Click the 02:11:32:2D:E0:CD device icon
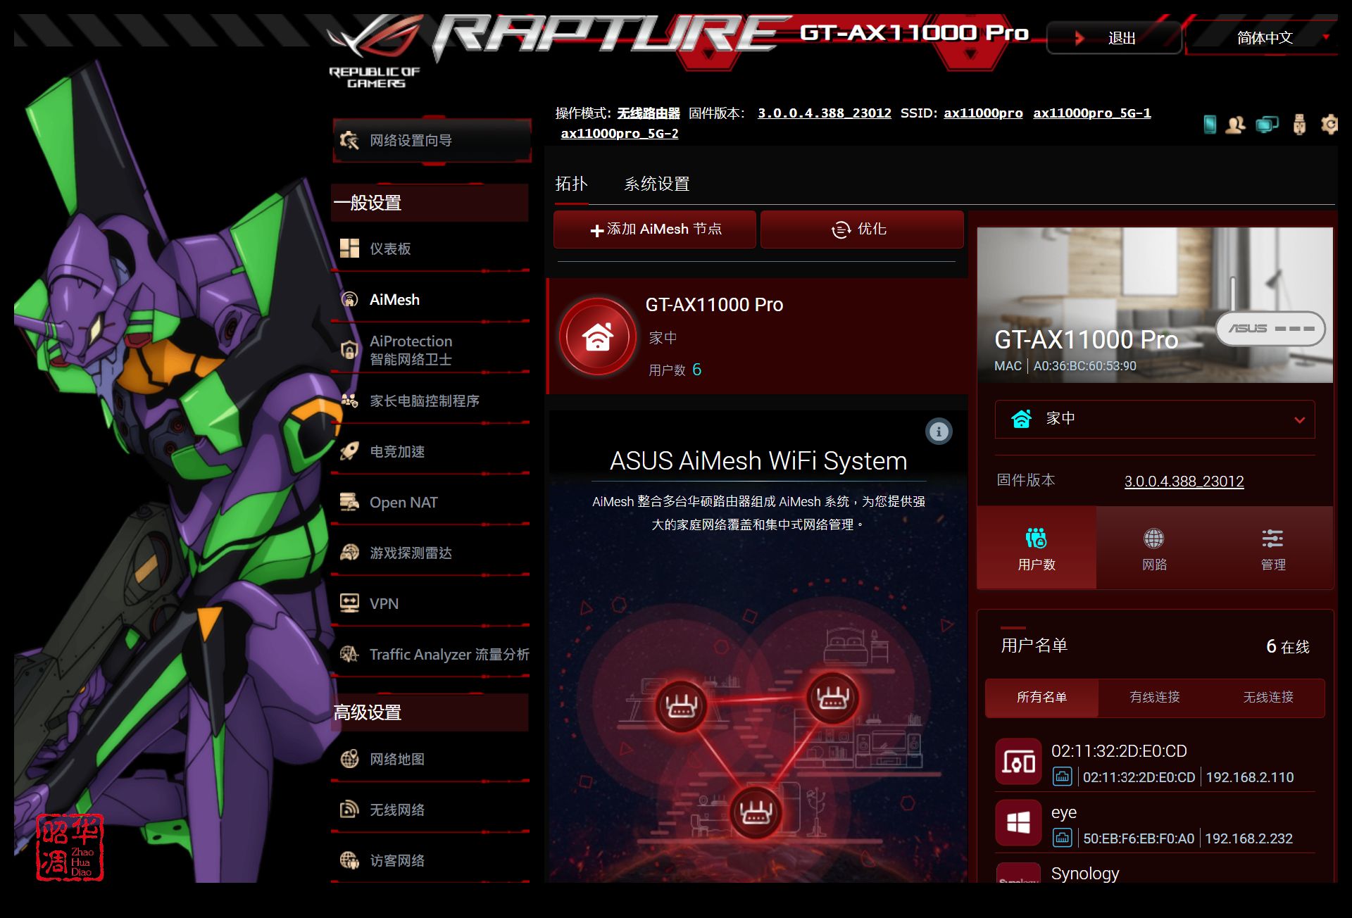This screenshot has height=918, width=1352. pyautogui.click(x=1018, y=762)
